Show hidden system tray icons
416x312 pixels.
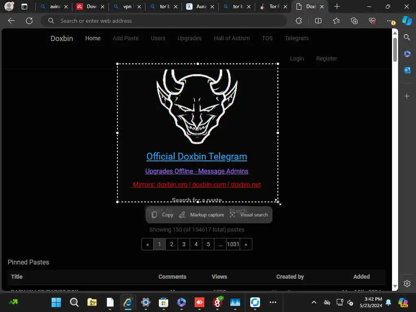pos(314,302)
